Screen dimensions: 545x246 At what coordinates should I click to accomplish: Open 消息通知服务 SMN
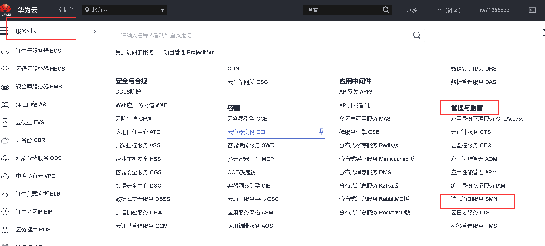(474, 199)
